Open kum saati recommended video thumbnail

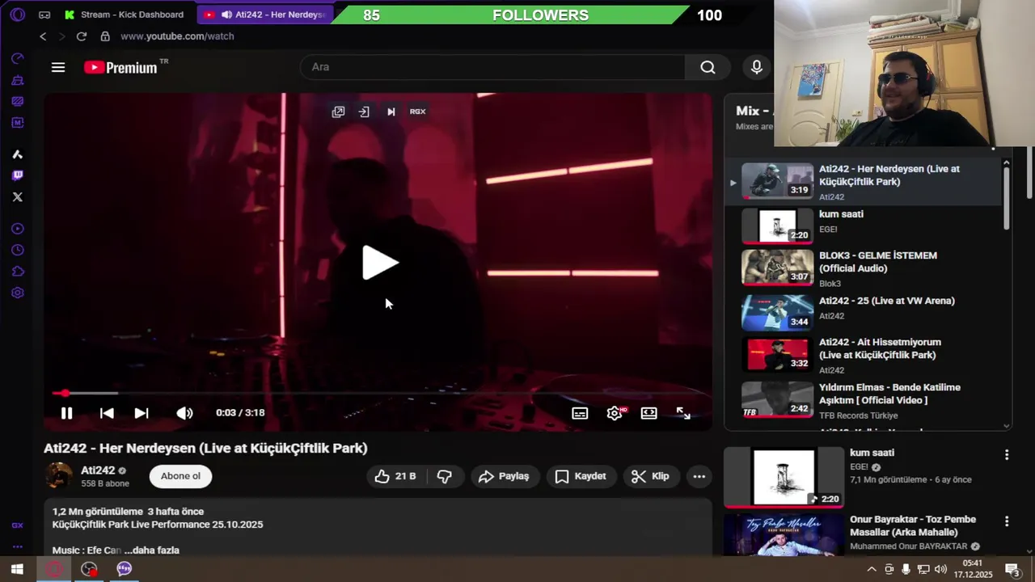click(x=784, y=478)
